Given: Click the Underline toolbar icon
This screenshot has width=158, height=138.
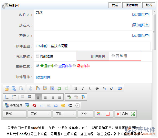Looking at the screenshot, I should point(90,88).
